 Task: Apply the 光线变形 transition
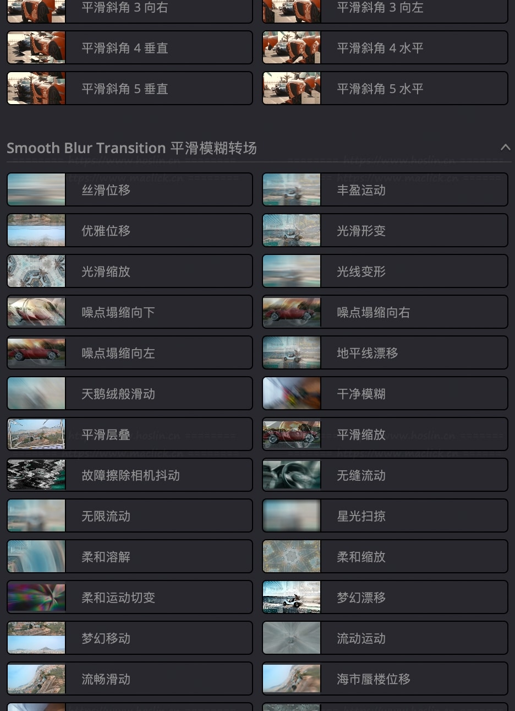[x=385, y=272]
